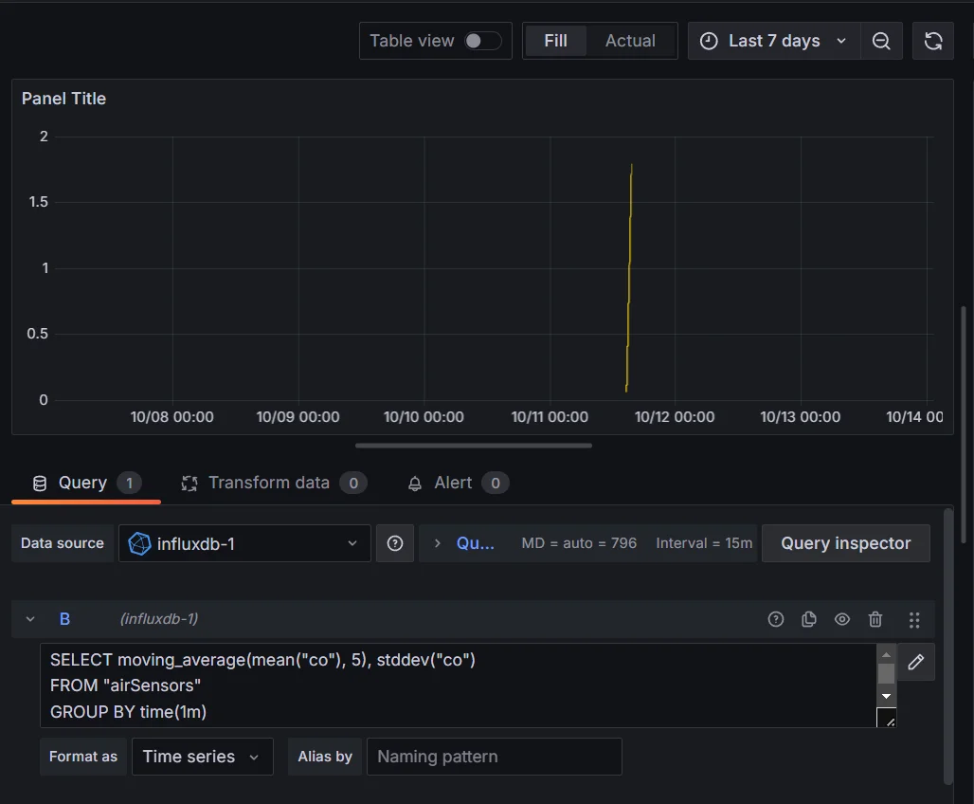This screenshot has width=974, height=804.
Task: Click the clock icon in the time picker
Action: pos(709,41)
